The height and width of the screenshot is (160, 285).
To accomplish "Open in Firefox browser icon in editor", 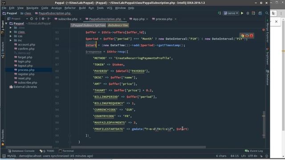I will tap(247, 36).
